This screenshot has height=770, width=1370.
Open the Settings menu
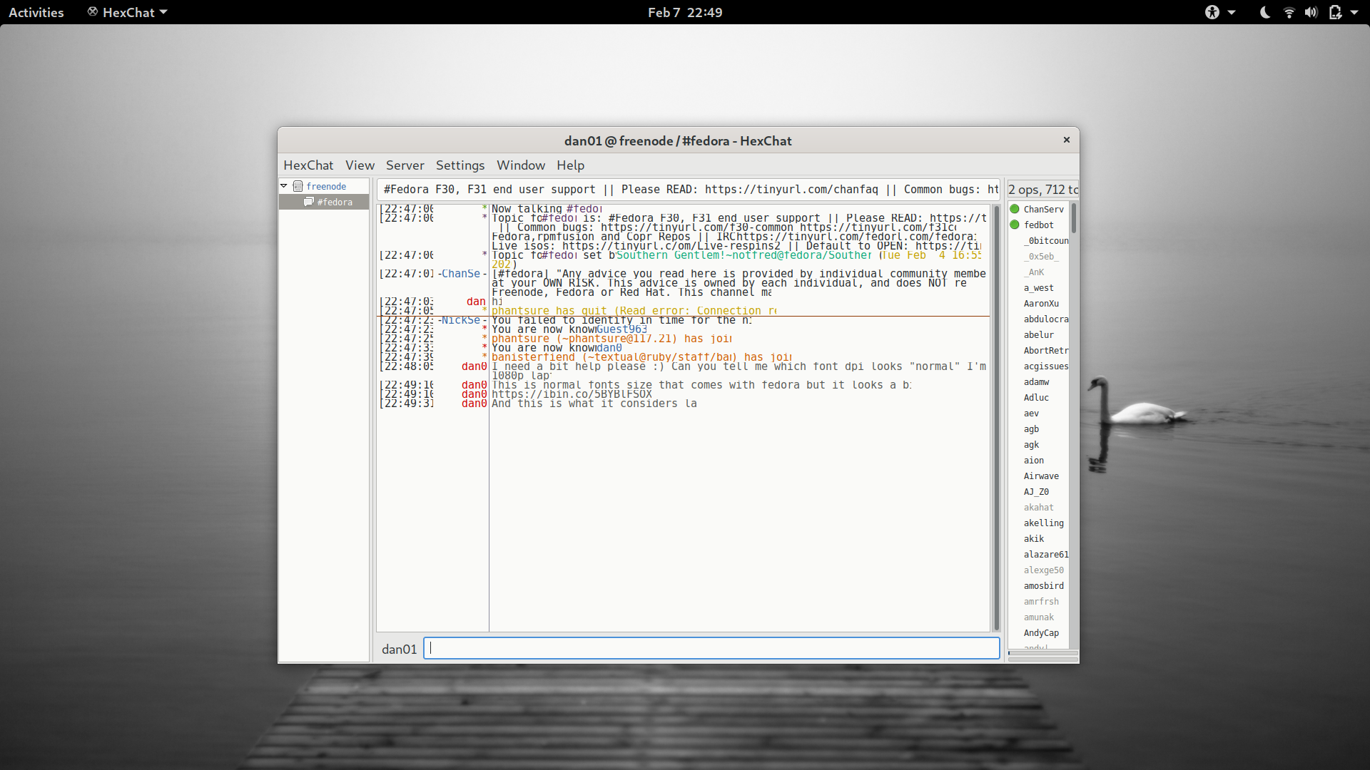(460, 165)
